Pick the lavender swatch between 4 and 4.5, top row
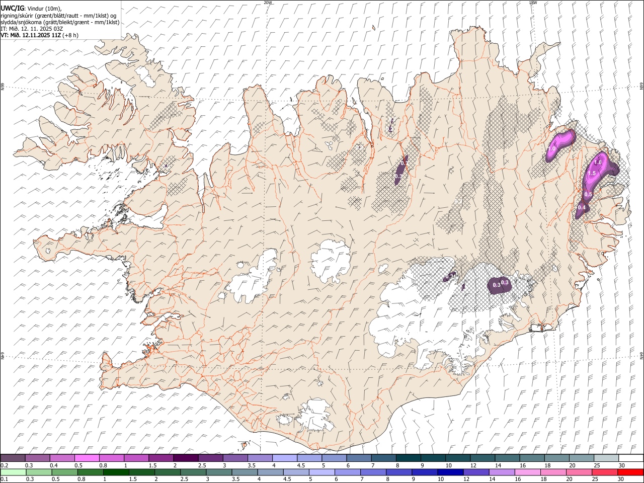The height and width of the screenshot is (483, 644). coord(285,458)
